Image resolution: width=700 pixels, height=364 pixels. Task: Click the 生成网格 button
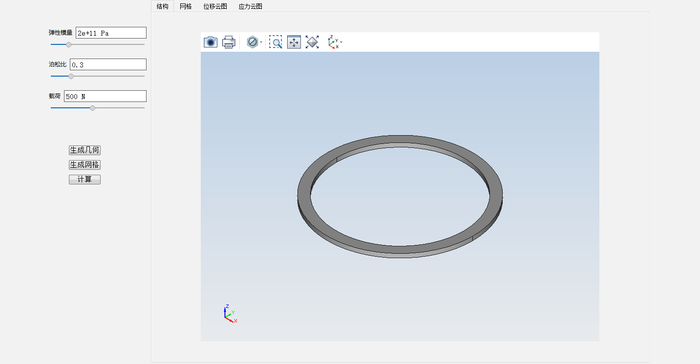click(x=85, y=165)
